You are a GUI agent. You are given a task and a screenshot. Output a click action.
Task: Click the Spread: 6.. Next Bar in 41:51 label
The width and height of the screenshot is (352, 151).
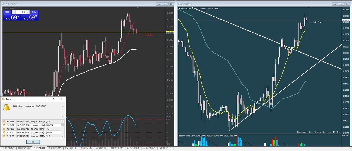click(x=319, y=132)
